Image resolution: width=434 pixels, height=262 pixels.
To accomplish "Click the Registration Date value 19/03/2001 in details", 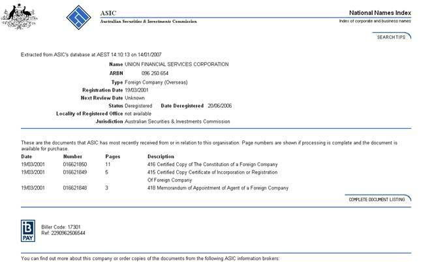I will tap(136, 90).
